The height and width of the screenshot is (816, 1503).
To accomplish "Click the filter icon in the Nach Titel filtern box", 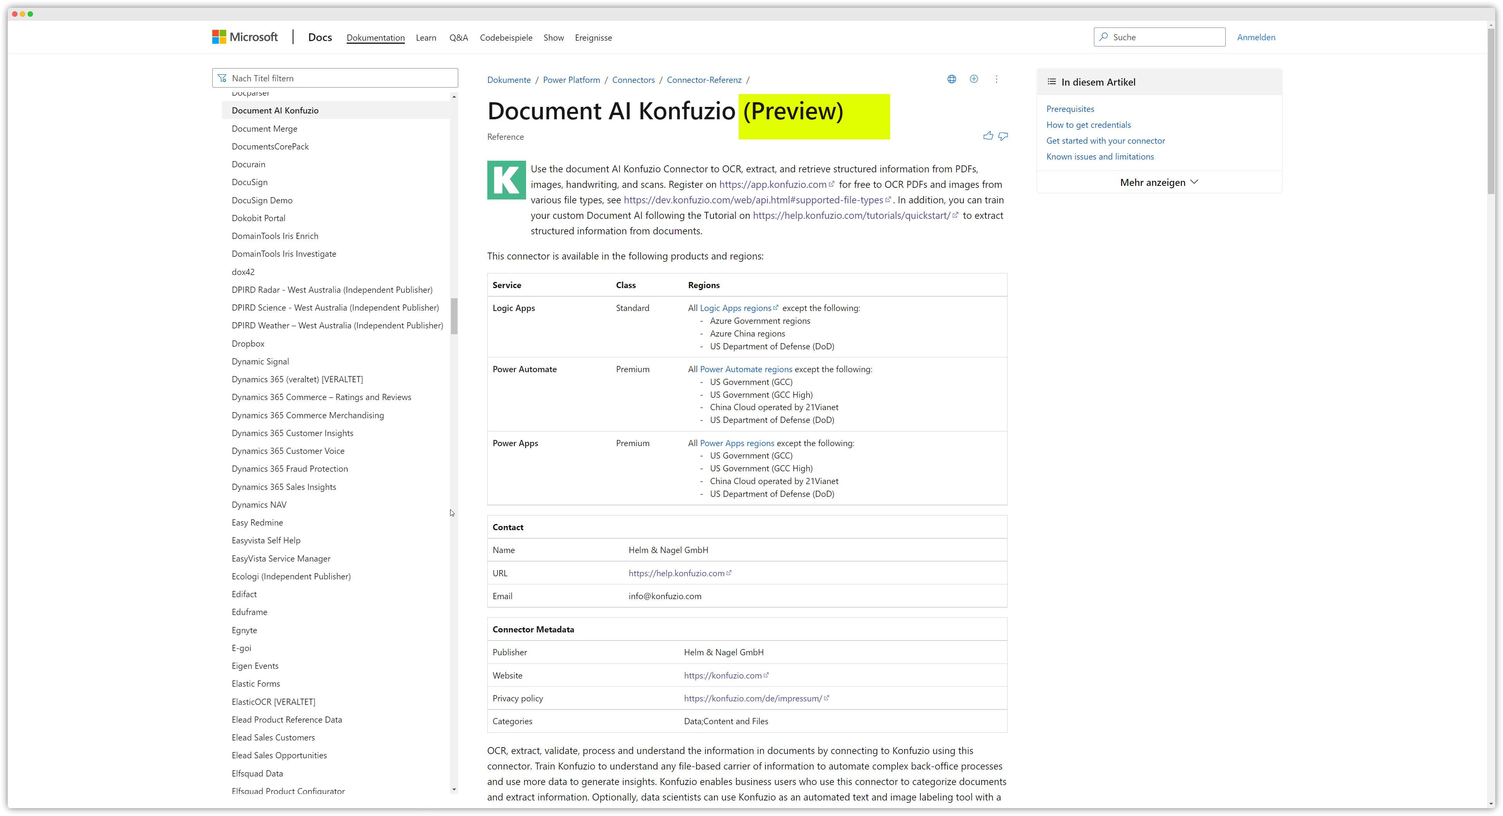I will pos(222,77).
